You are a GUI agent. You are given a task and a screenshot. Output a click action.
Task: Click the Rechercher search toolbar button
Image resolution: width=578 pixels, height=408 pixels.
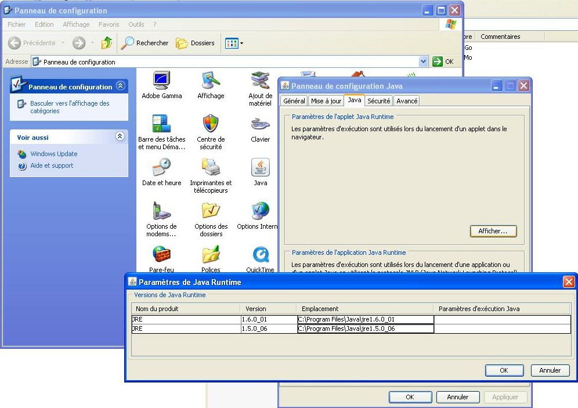point(145,43)
